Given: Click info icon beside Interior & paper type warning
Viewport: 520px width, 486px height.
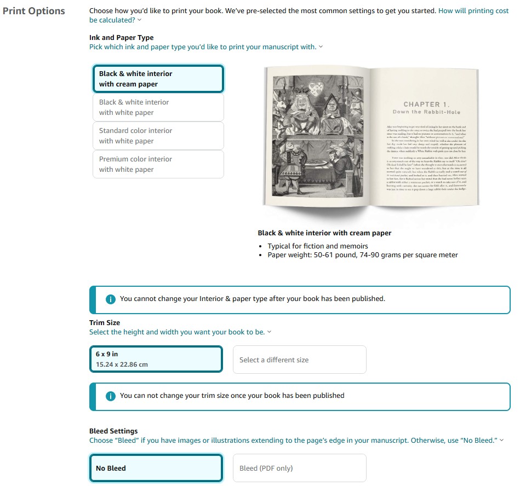Looking at the screenshot, I should coord(111,299).
